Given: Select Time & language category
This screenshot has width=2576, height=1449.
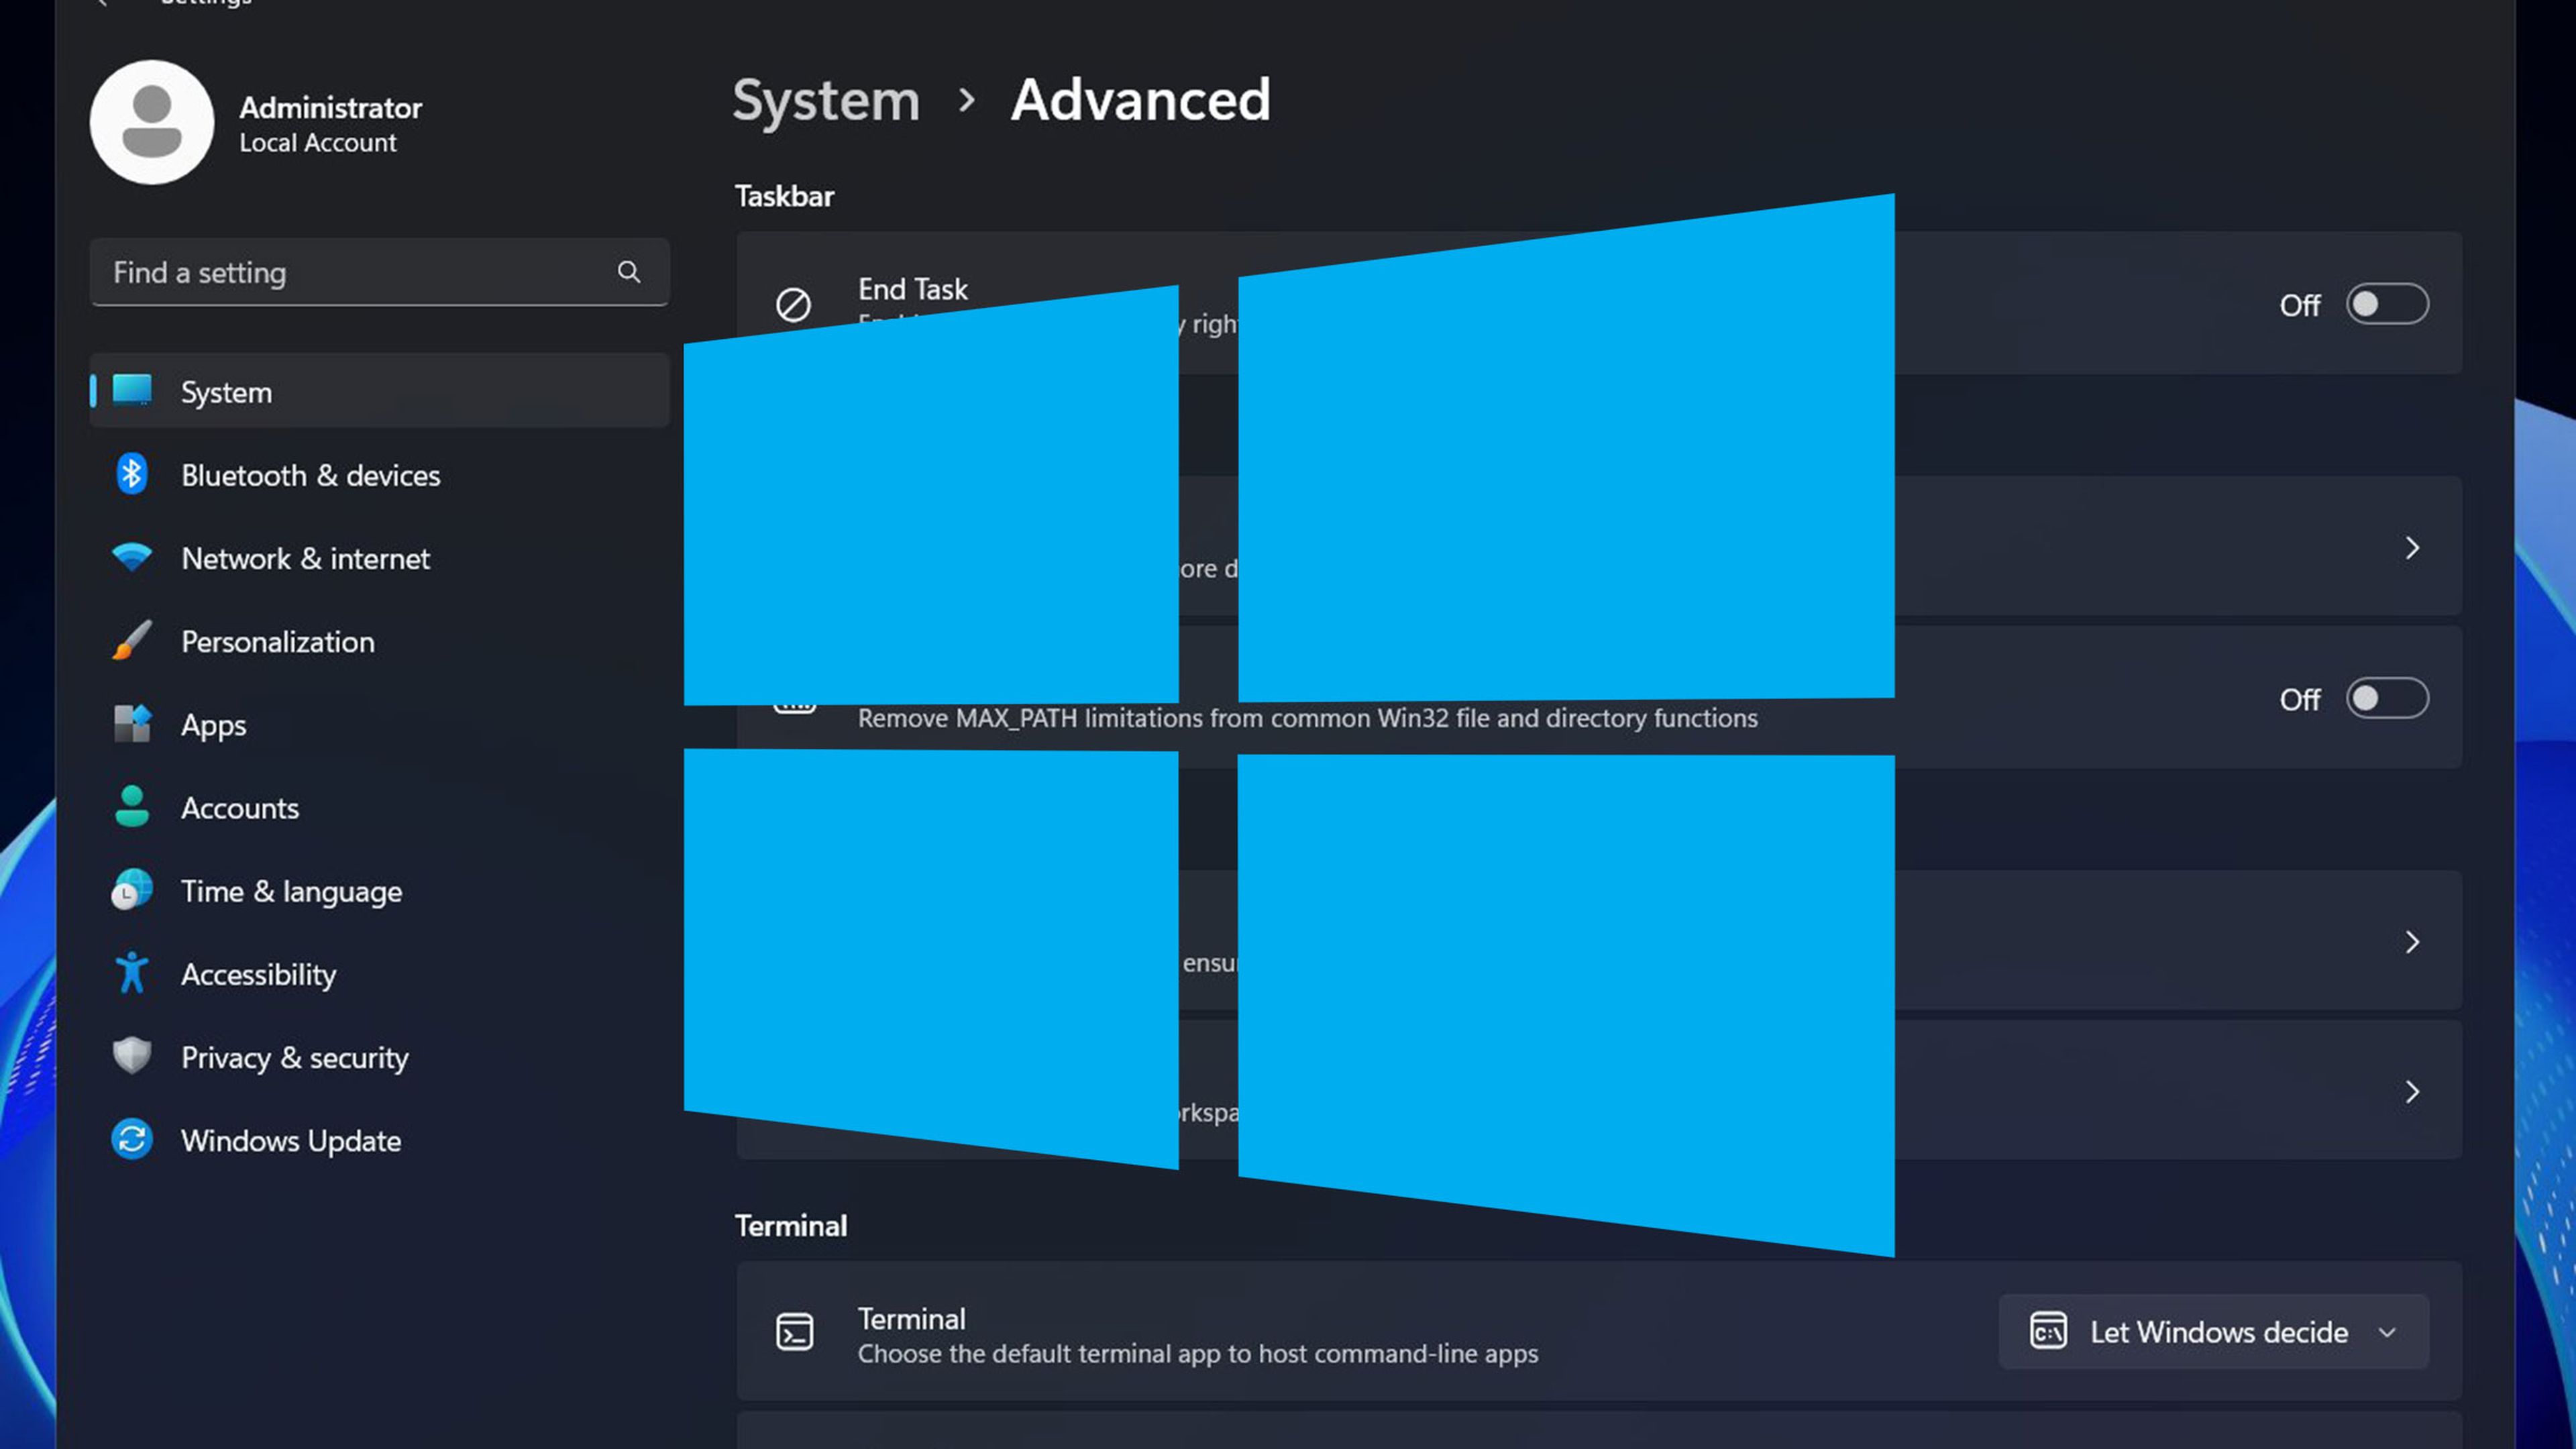Looking at the screenshot, I should tap(380, 889).
